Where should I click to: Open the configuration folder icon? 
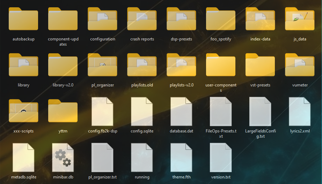pyautogui.click(x=102, y=19)
